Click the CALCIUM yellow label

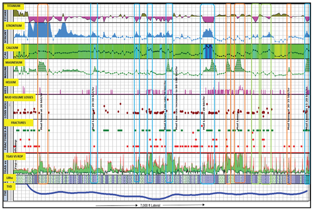coord(13,46)
